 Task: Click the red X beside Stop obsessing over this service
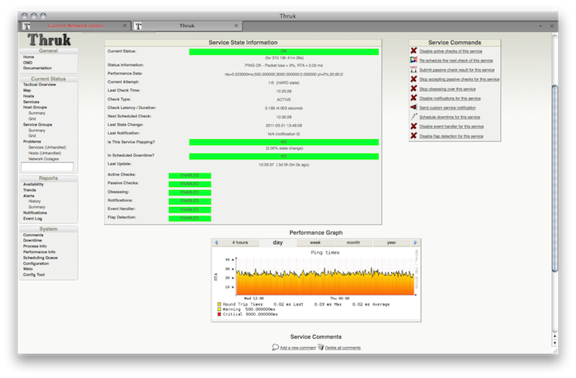pos(413,88)
